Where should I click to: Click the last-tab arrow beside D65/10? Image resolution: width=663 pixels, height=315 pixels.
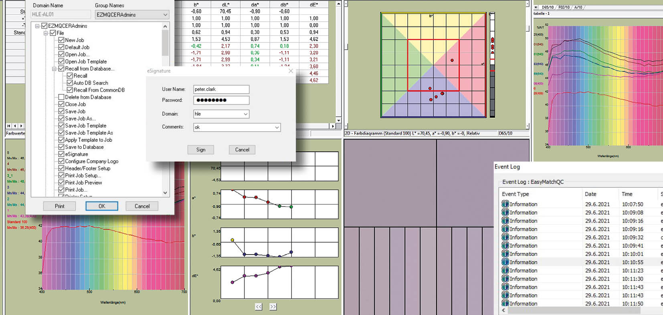536,7
